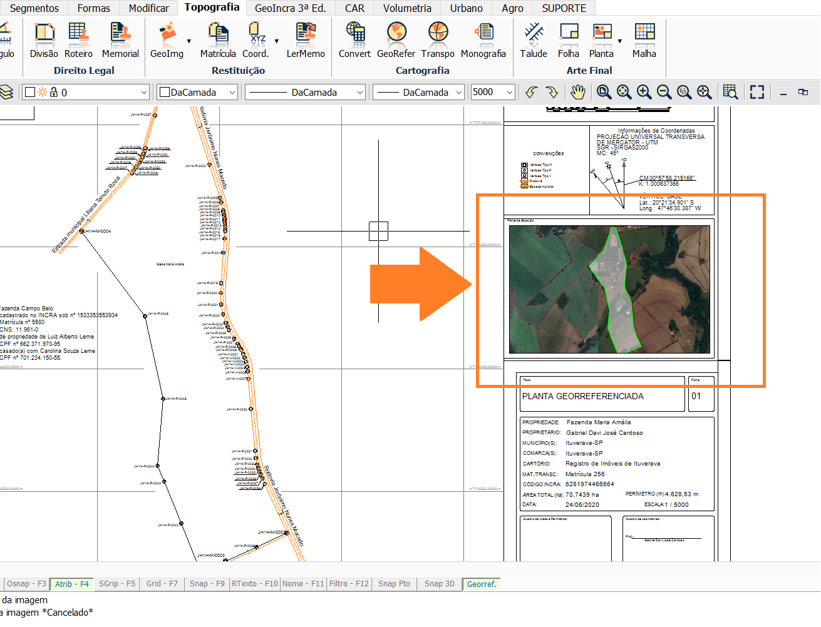This screenshot has width=821, height=627.
Task: Click the Fazenda Campo Belo label
Action: tap(27, 308)
